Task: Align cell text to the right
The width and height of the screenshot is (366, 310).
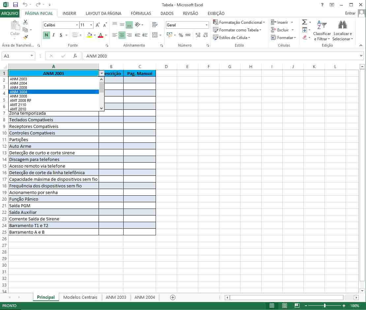Action: coord(129,35)
